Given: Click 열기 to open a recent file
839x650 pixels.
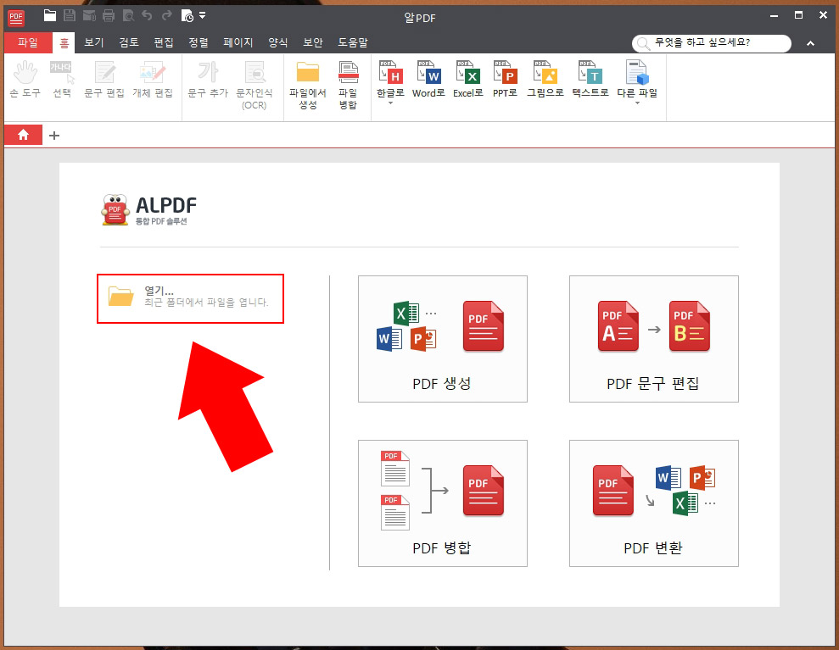Looking at the screenshot, I should (x=190, y=298).
